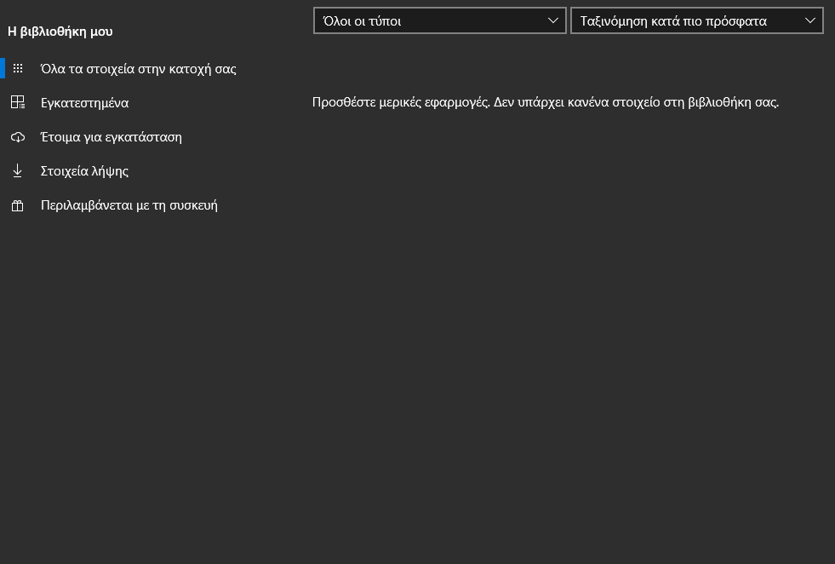835x564 pixels.
Task: Click the Η βιβλιοθήκη μου heading
Action: click(60, 32)
